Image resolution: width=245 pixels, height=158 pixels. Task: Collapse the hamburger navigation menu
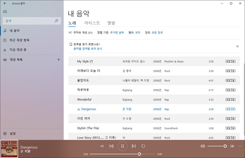5,12
